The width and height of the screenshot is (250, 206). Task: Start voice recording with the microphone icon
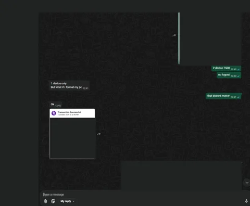coord(246,201)
